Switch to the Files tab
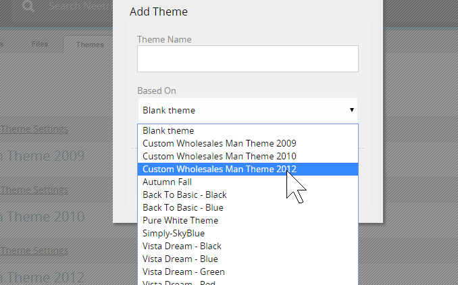This screenshot has height=285, width=458. pyautogui.click(x=39, y=45)
